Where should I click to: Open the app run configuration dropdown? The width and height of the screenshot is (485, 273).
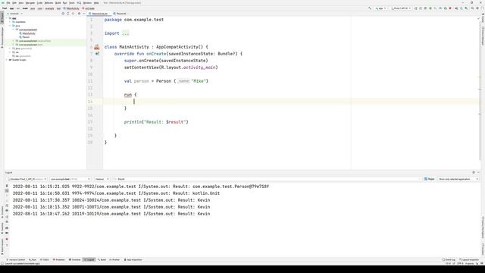(x=380, y=8)
